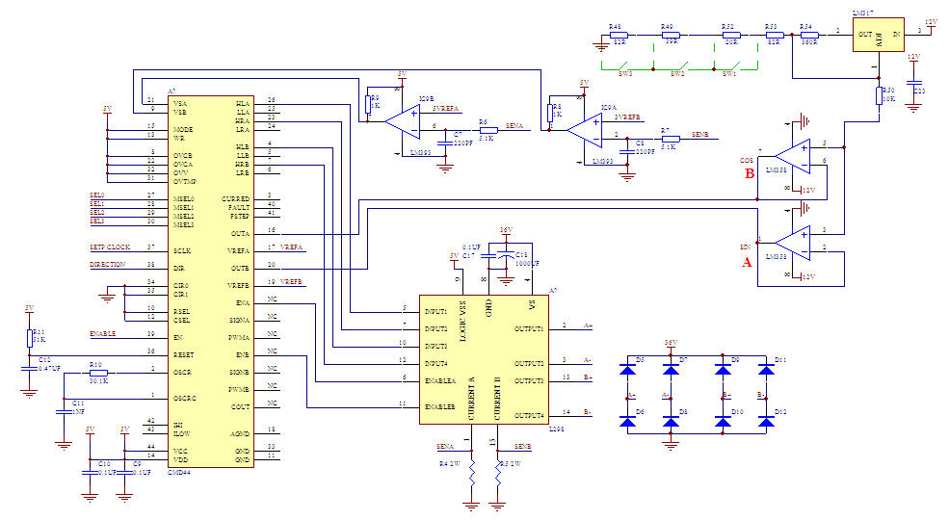The width and height of the screenshot is (949, 520).
Task: Click the IC9B comparator symbol
Action: pyautogui.click(x=401, y=121)
